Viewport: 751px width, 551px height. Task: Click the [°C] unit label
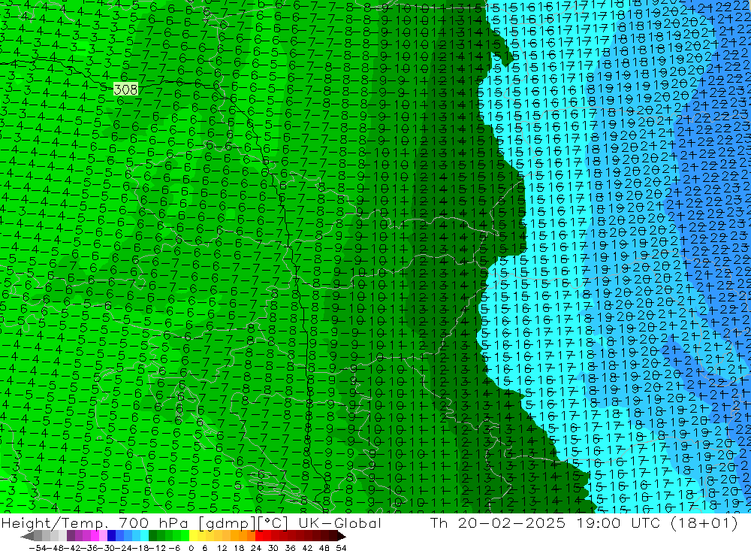(x=273, y=523)
